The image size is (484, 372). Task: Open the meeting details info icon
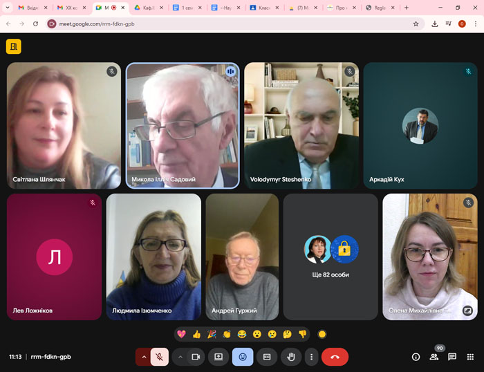416,357
